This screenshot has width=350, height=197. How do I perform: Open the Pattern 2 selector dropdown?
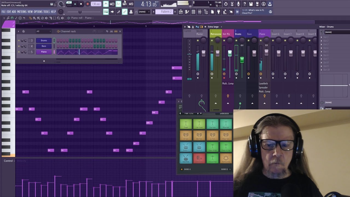(x=164, y=12)
